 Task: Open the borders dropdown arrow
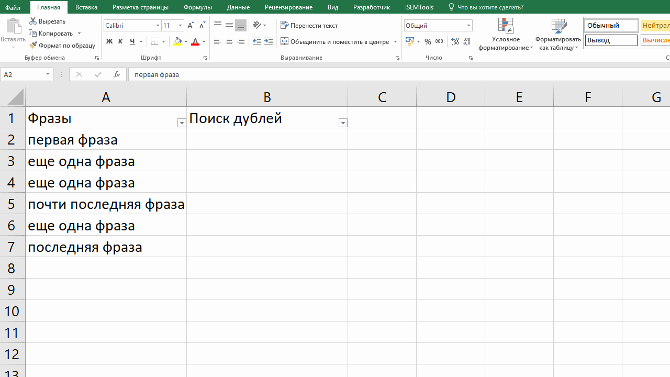(164, 41)
